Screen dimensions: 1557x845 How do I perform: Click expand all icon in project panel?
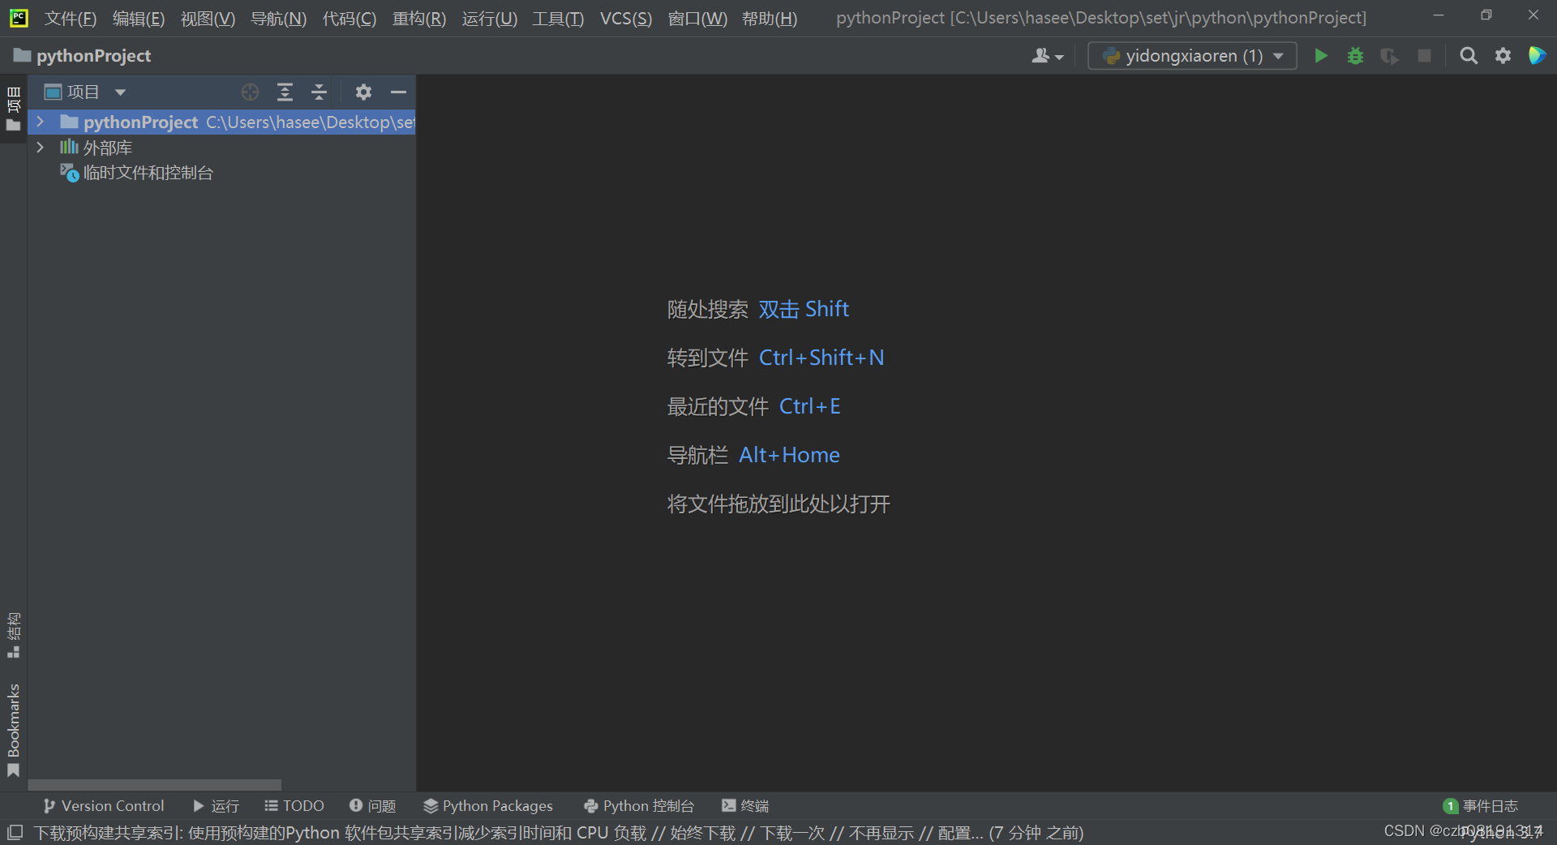point(285,92)
